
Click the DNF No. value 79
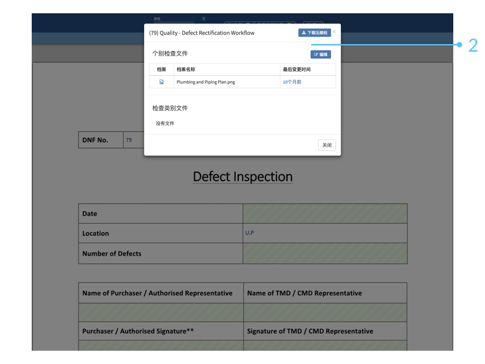point(129,140)
